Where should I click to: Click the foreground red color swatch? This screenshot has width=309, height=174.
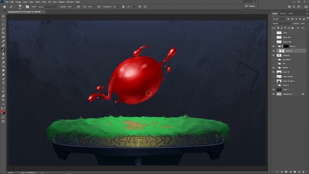tap(2, 111)
